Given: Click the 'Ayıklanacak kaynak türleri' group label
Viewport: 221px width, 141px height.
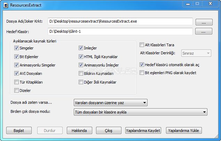Looking at the screenshot, I should point(35,41).
